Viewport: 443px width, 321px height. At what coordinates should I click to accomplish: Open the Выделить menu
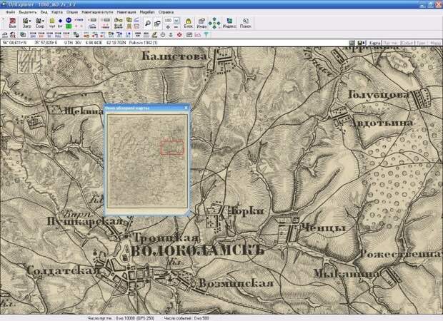[x=28, y=12]
